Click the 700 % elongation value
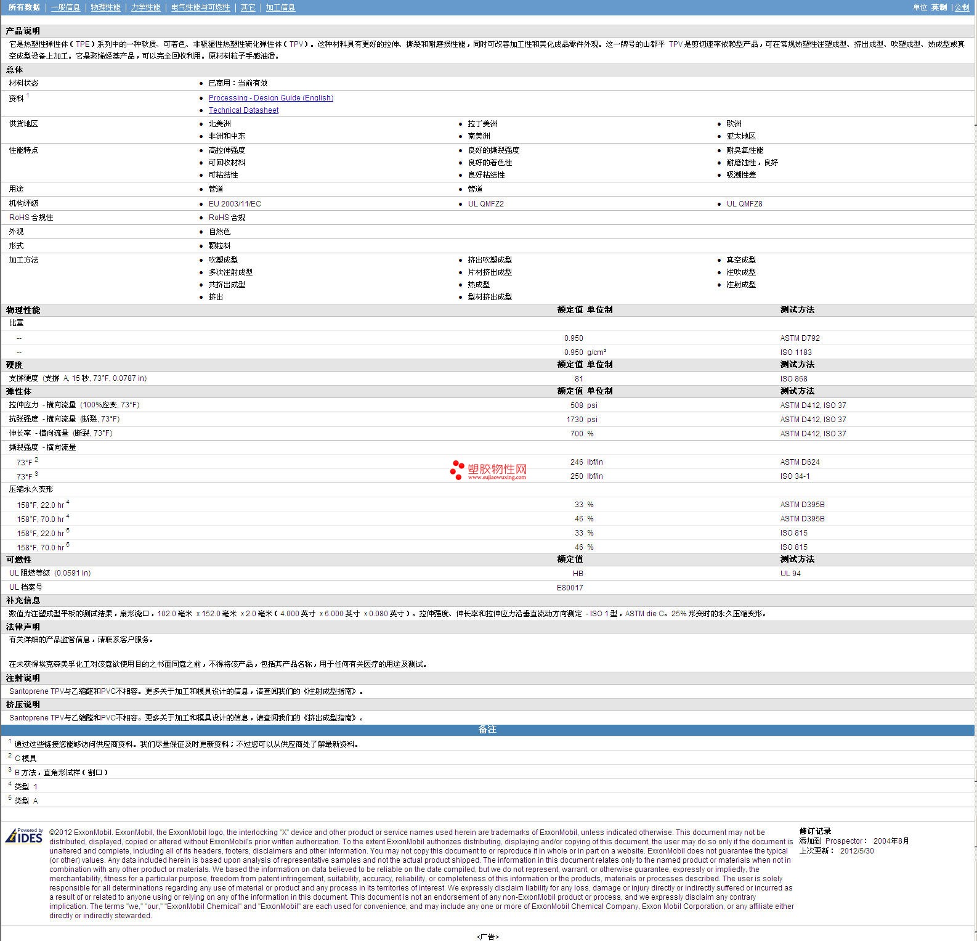Screen dimensions: 977x941 [582, 434]
